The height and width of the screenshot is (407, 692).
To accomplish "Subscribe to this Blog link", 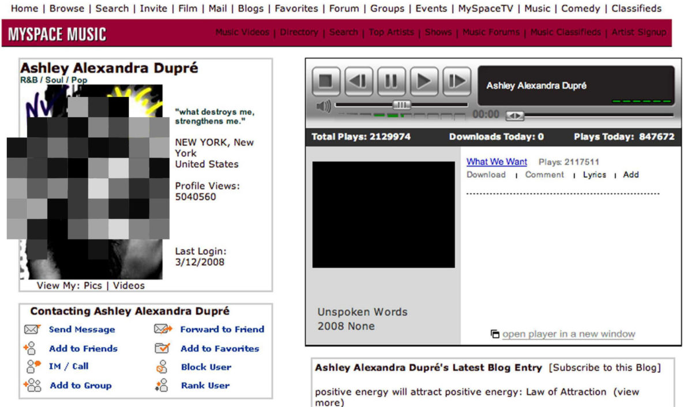I will tap(605, 368).
